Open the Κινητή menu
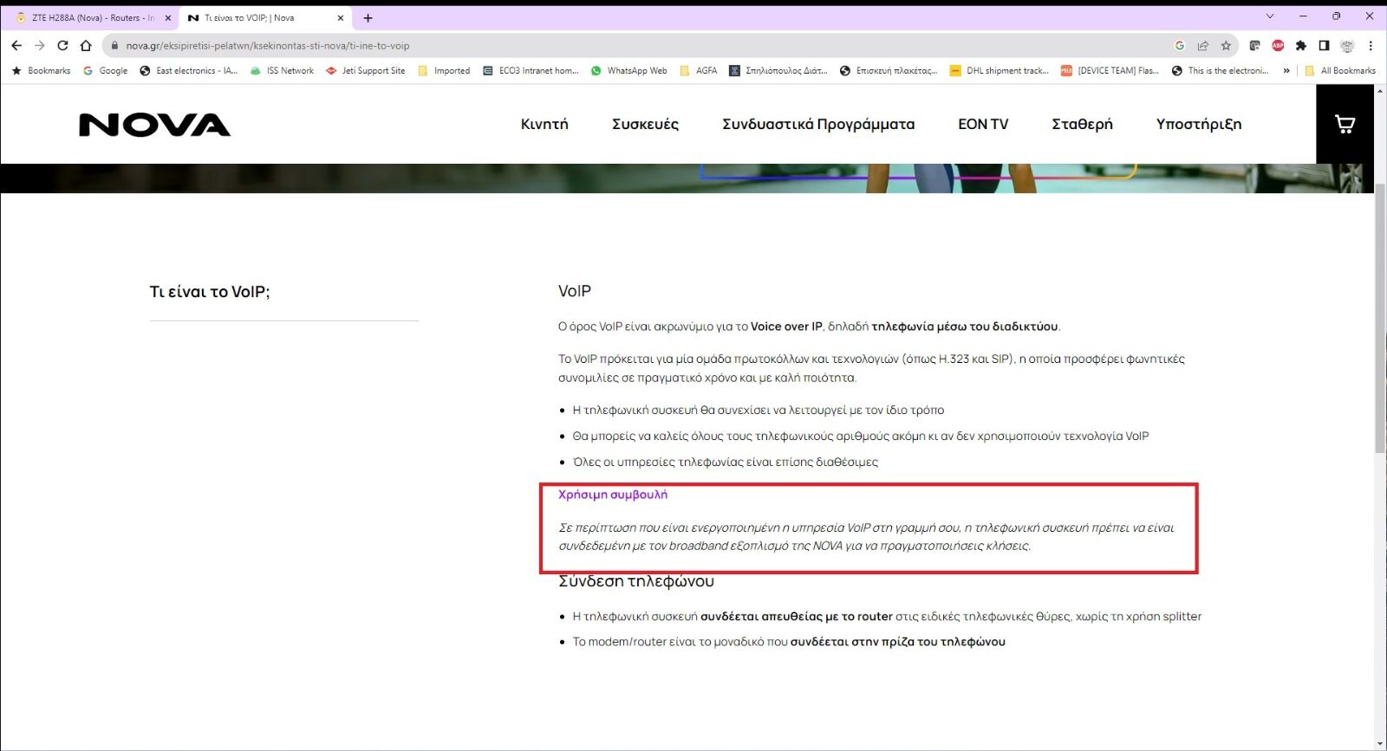The image size is (1387, 751). point(544,124)
